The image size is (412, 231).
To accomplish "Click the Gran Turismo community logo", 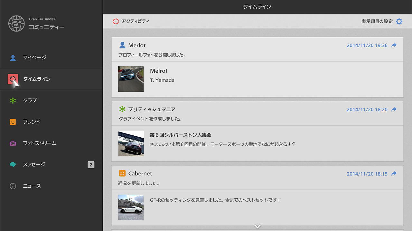I will (16, 23).
